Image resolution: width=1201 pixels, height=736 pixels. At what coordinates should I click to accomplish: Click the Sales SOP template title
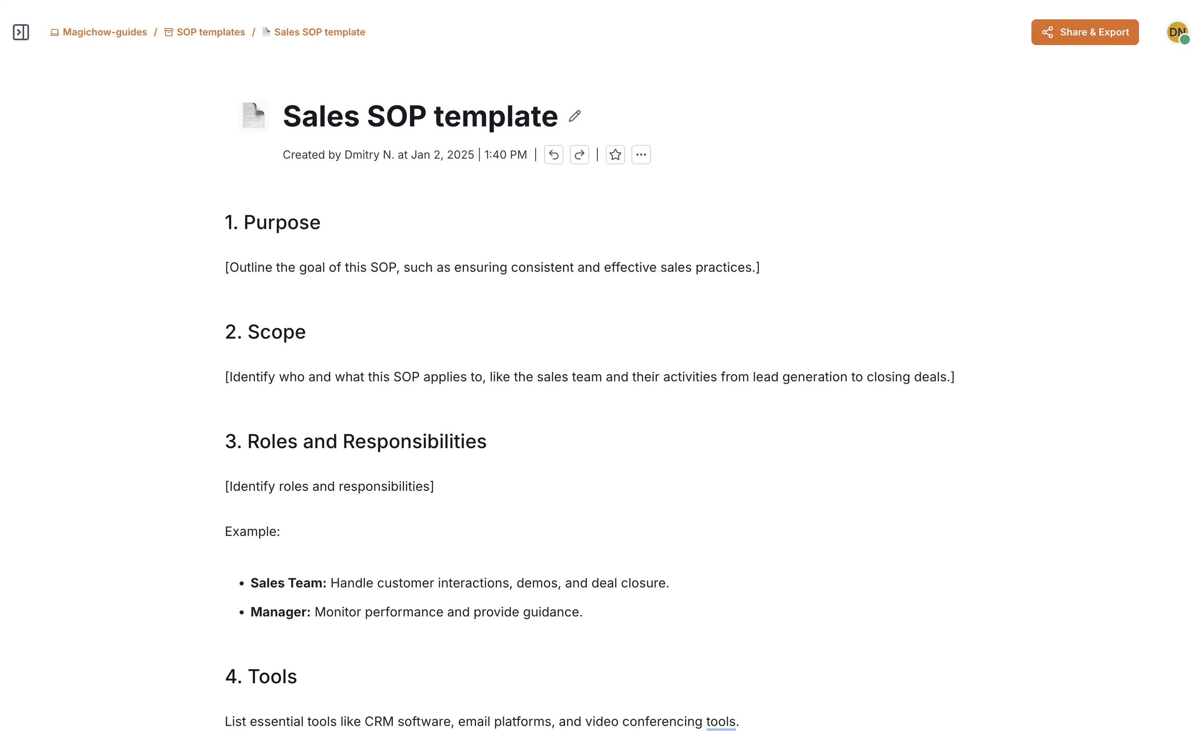coord(420,116)
